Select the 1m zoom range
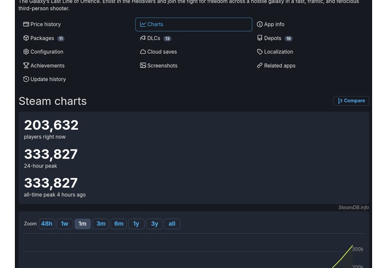 pyautogui.click(x=82, y=224)
